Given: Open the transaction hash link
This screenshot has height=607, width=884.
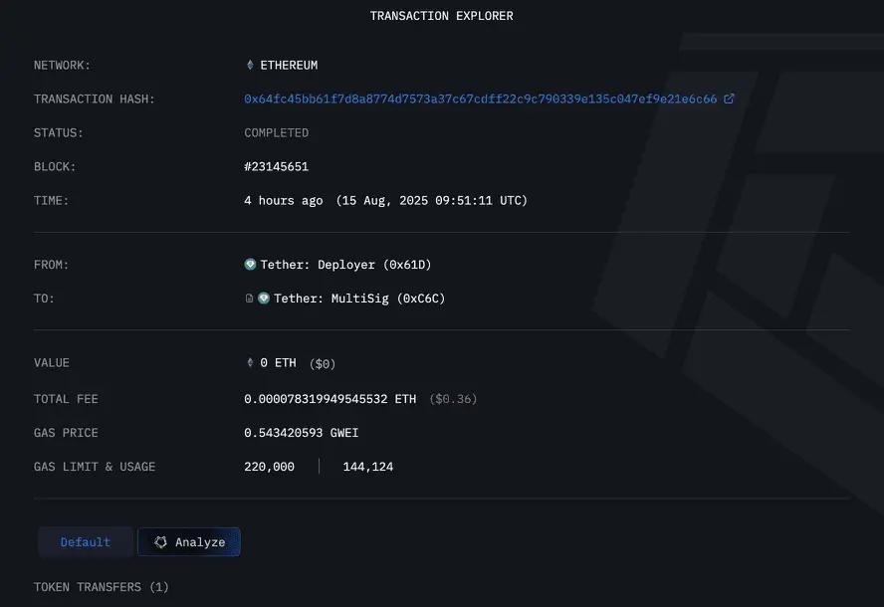Looking at the screenshot, I should [x=481, y=100].
